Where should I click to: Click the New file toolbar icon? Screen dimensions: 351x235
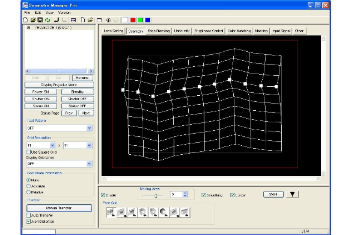(x=25, y=20)
